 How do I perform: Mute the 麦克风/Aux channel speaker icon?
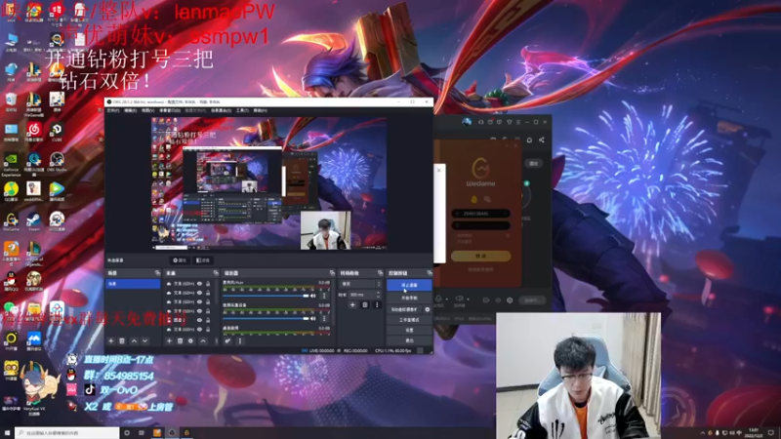(x=313, y=296)
